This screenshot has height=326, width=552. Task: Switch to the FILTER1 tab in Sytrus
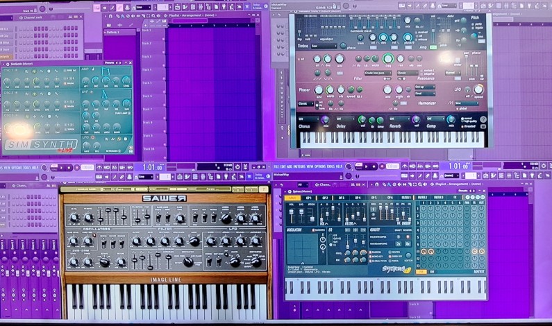coord(406,198)
